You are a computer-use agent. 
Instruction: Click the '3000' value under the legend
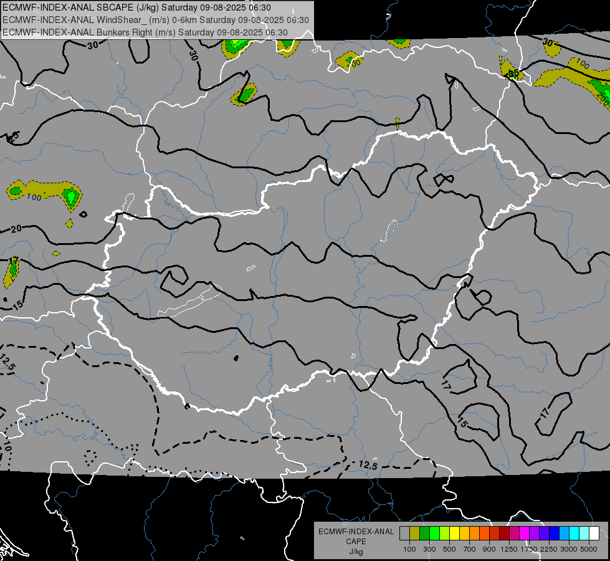click(569, 549)
